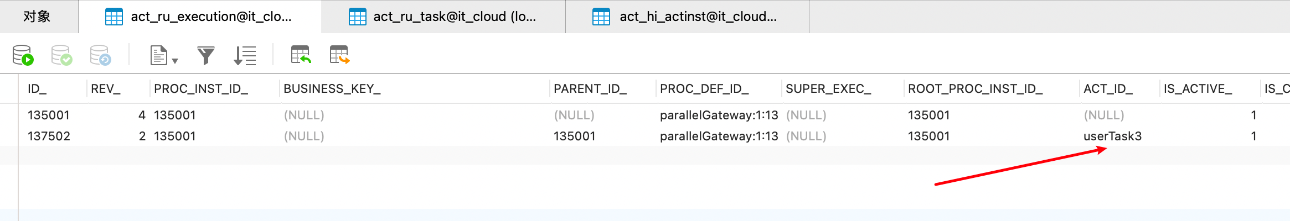1290x221 pixels.
Task: Click the Rollback transaction icon
Action: click(100, 55)
